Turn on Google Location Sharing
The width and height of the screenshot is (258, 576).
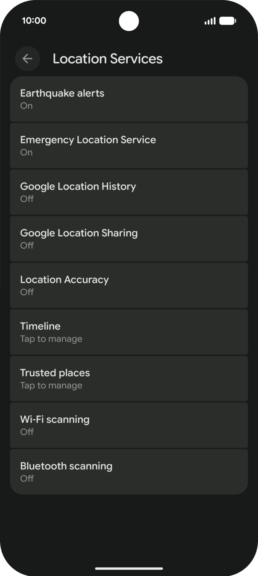coord(129,239)
